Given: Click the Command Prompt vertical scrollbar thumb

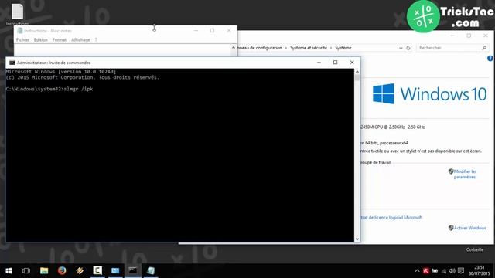Looking at the screenshot, I should [357, 77].
